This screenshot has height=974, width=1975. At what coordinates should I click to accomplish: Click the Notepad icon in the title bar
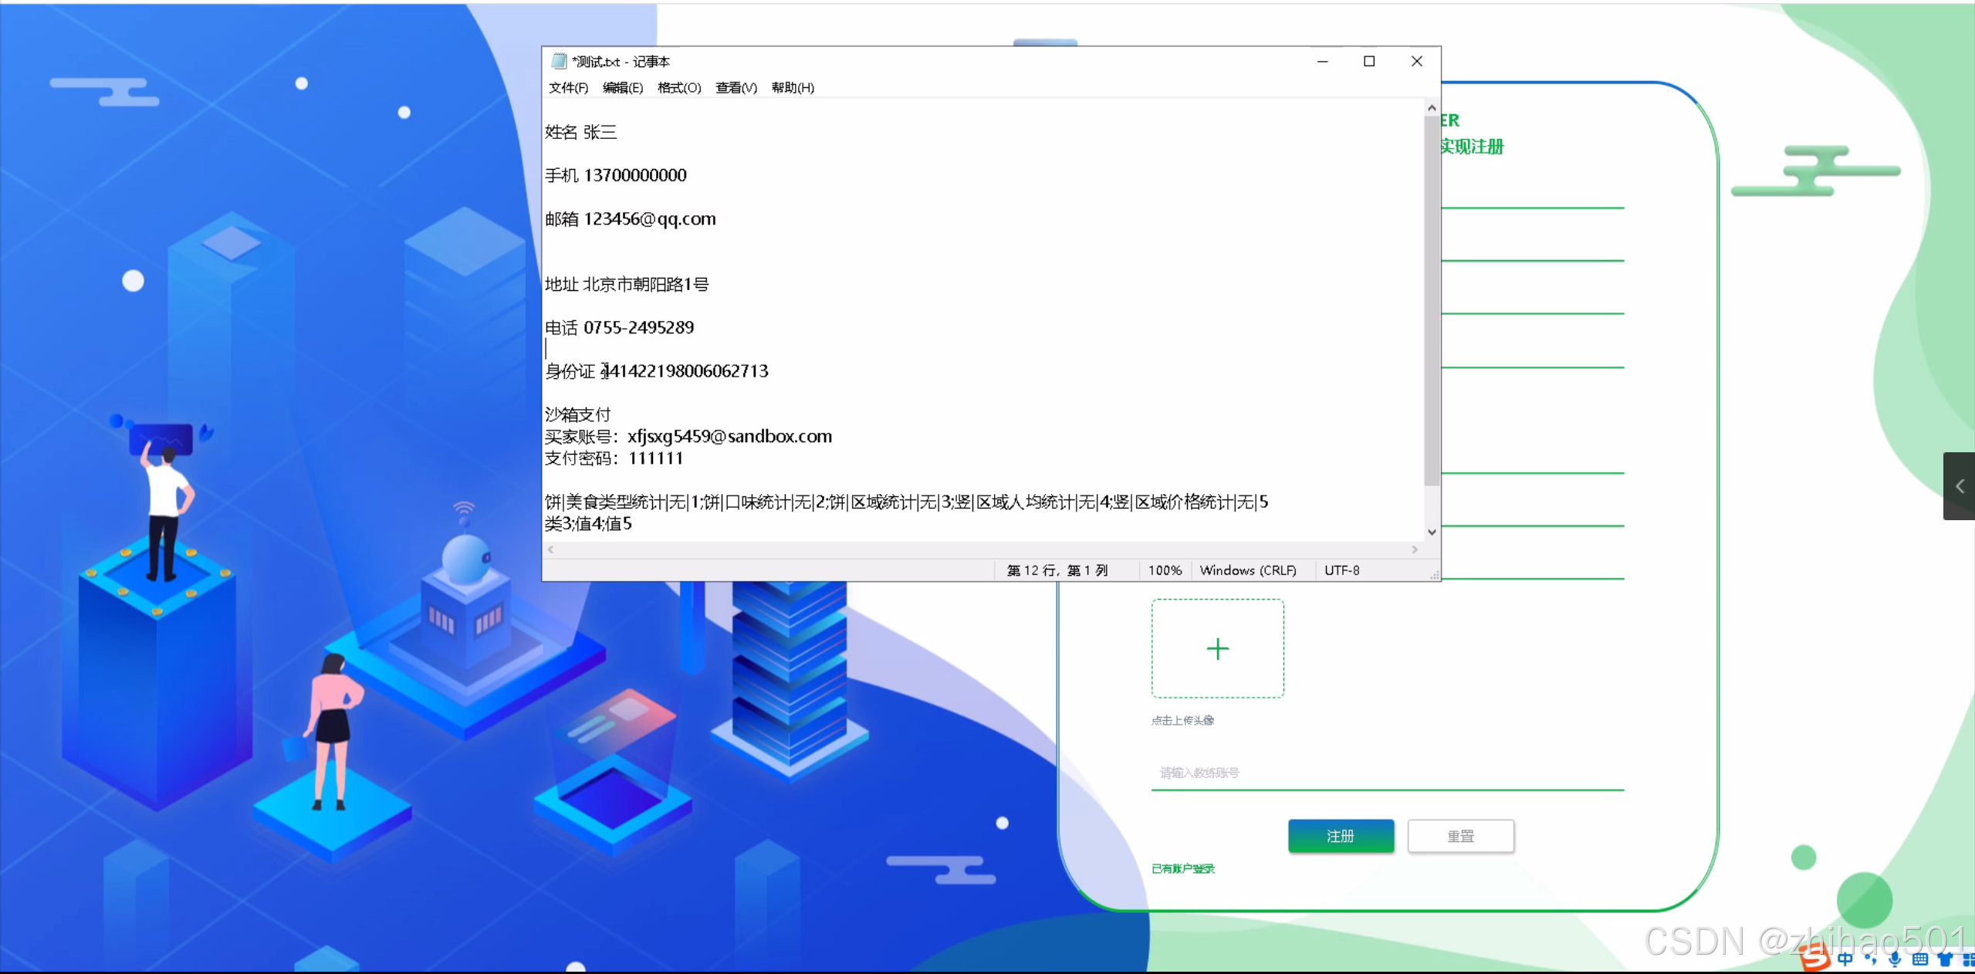(x=558, y=61)
